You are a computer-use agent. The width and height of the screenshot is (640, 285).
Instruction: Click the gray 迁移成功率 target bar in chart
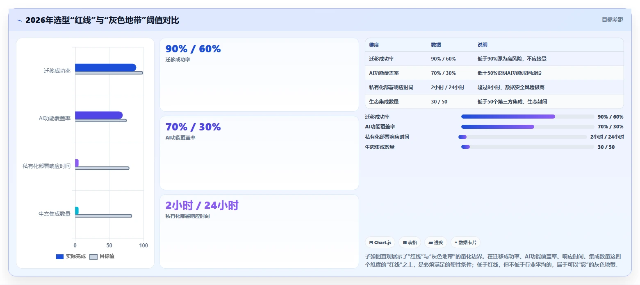pyautogui.click(x=109, y=73)
